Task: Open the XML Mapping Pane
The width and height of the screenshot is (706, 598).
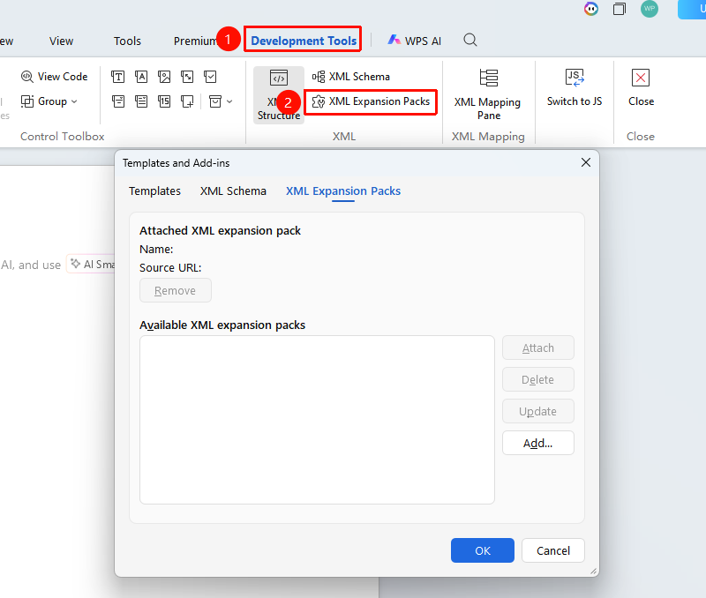Action: (x=488, y=95)
